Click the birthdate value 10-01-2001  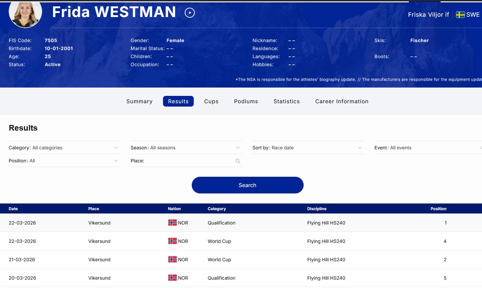[x=59, y=48]
